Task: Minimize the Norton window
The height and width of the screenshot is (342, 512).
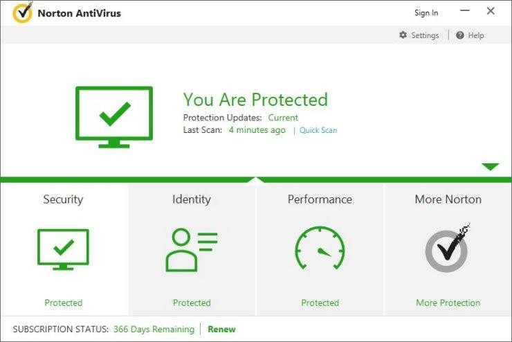Action: (465, 11)
